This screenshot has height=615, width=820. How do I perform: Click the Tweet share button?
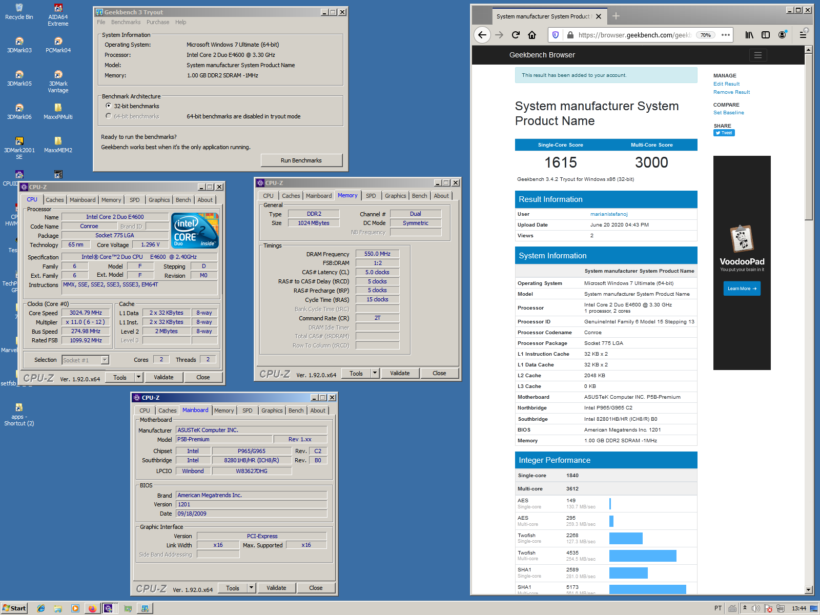[724, 133]
